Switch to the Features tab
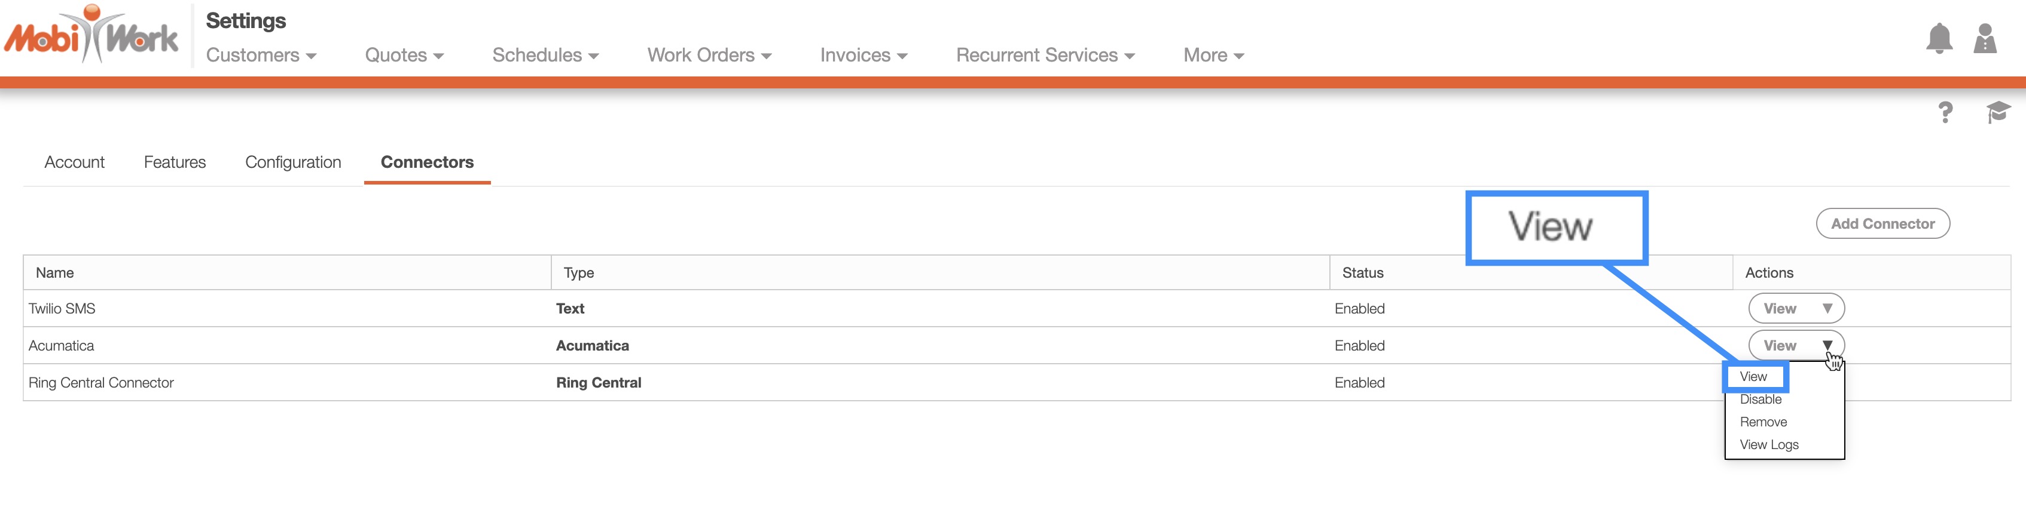Screen dimensions: 2026x510 pos(175,162)
